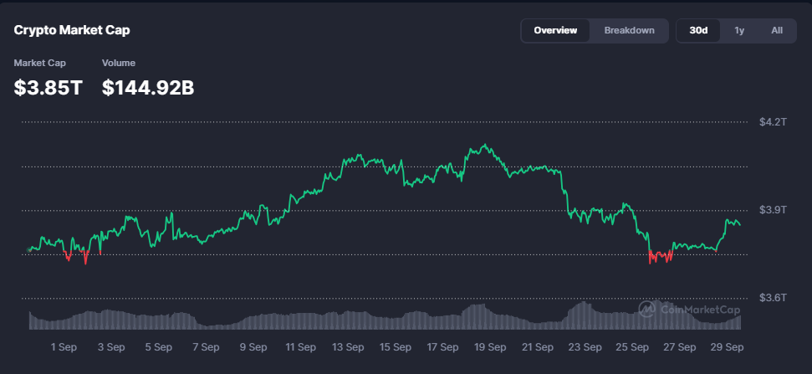Click the Market Cap label
Screen dimensions: 812x374
point(40,63)
